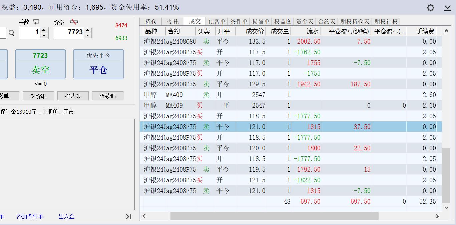Increase price 7723 with up arrow
This screenshot has width=456, height=225.
[x=88, y=30]
